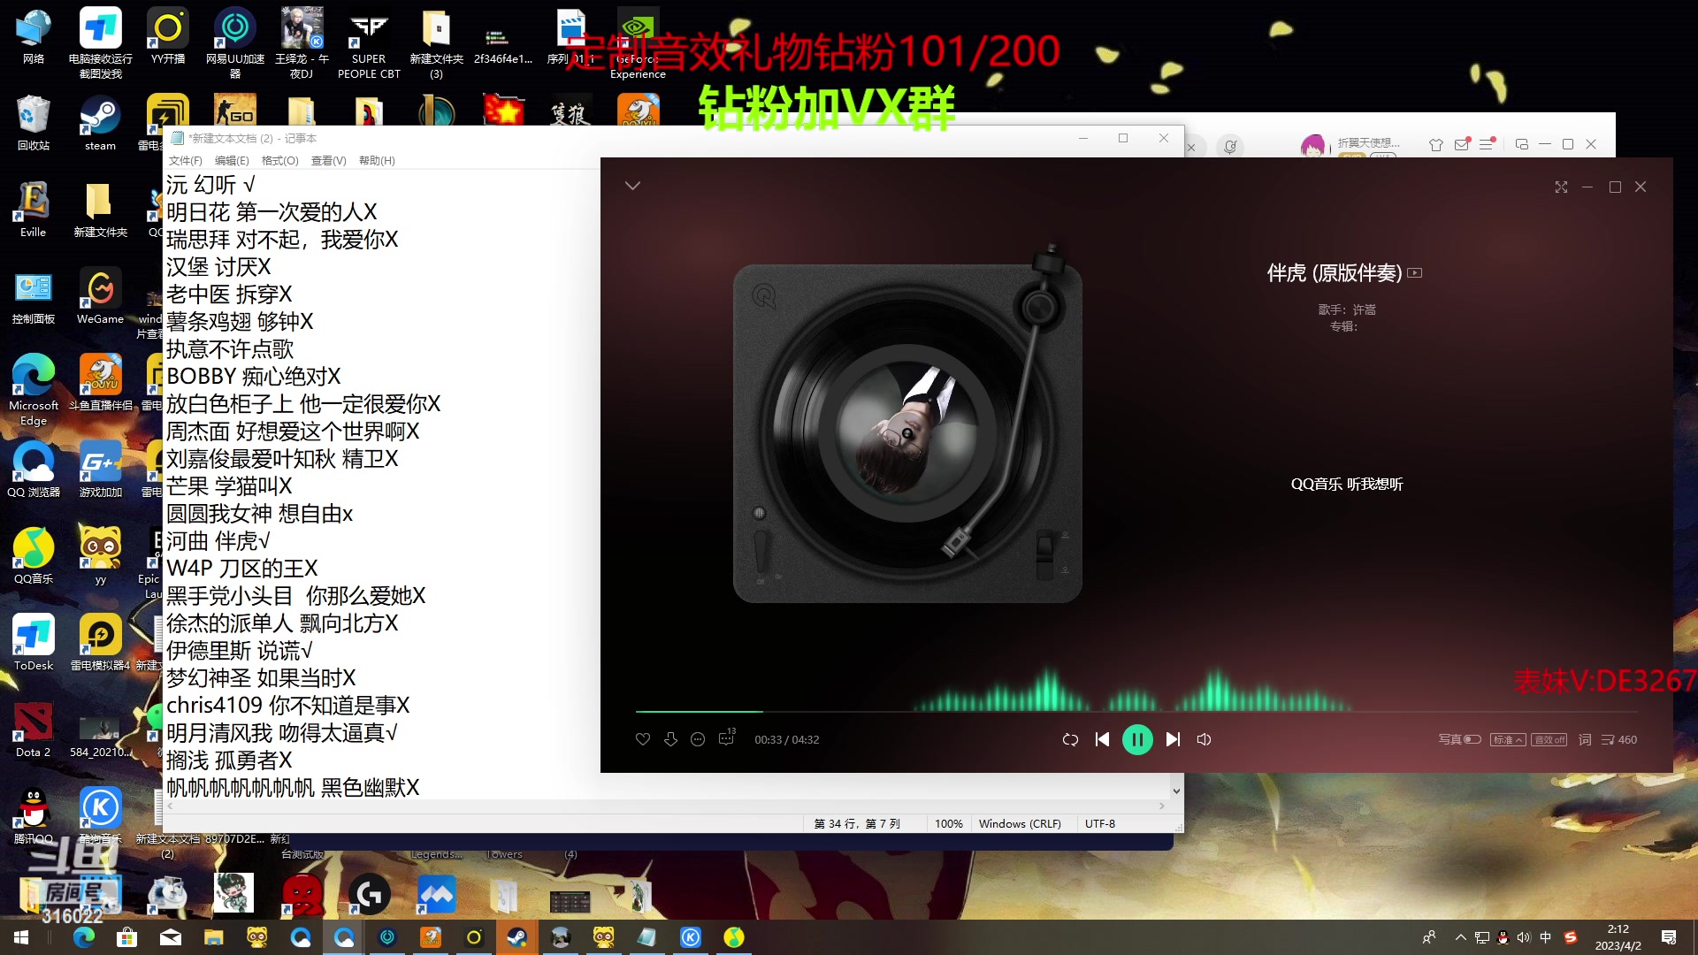
Task: Select the QQ音乐 desktop shortcut
Action: point(34,556)
